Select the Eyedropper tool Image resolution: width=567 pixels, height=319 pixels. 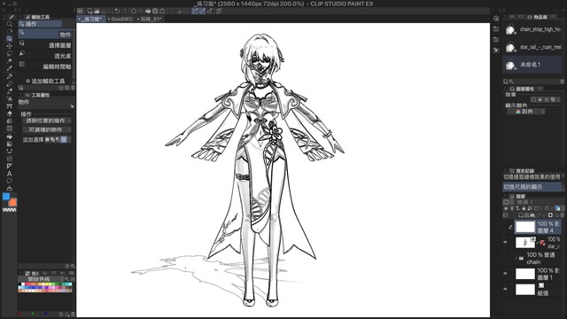point(10,68)
